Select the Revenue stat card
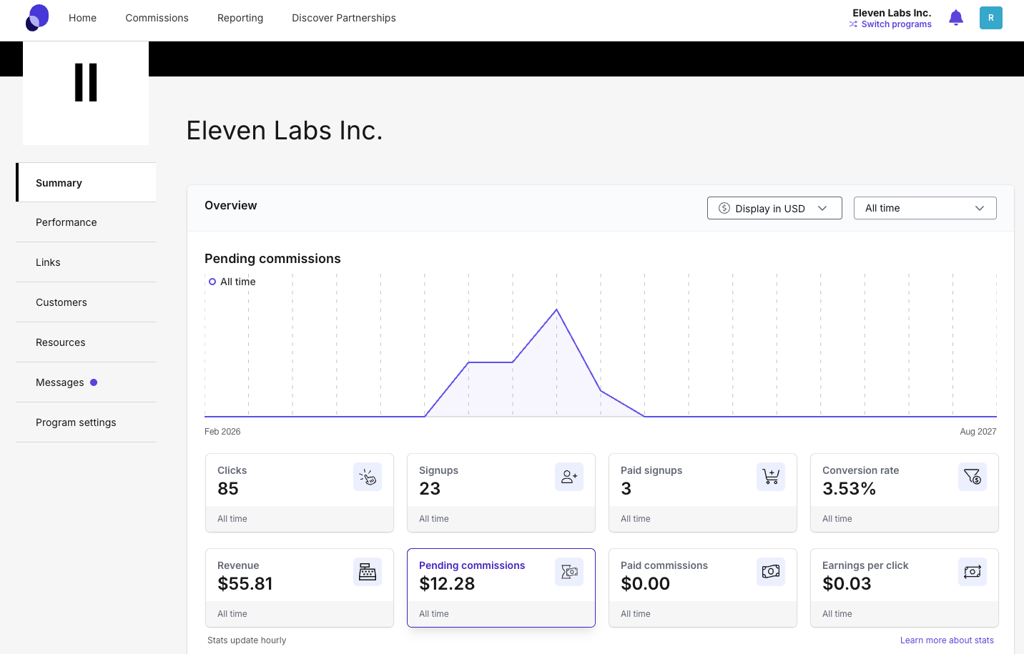This screenshot has width=1024, height=654. click(x=300, y=588)
